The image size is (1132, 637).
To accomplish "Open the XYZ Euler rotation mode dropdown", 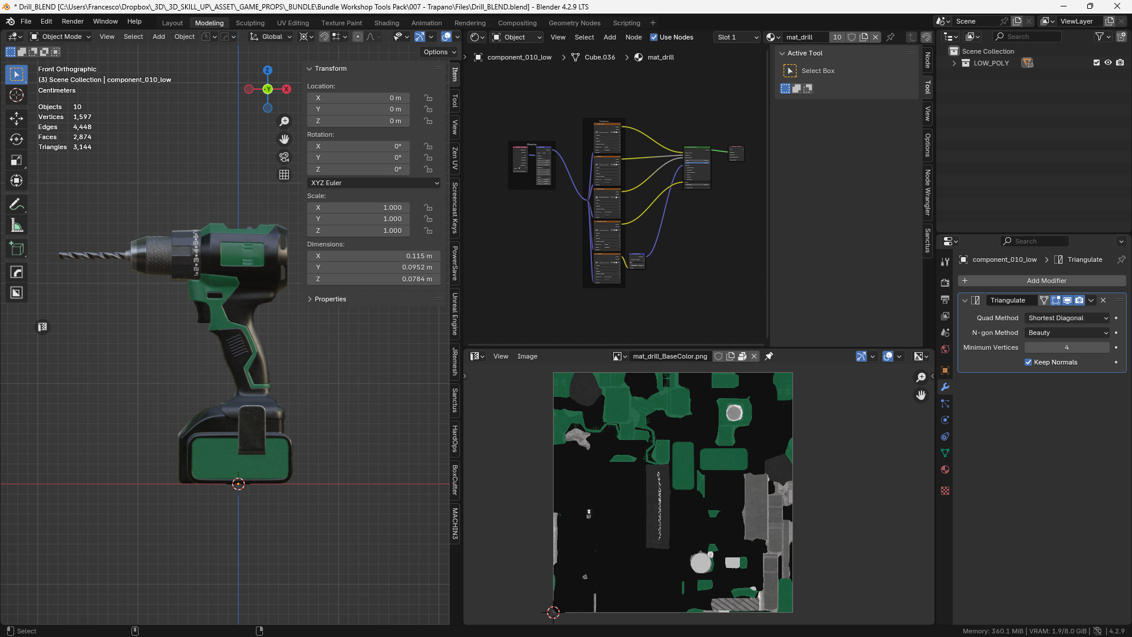I will [374, 183].
